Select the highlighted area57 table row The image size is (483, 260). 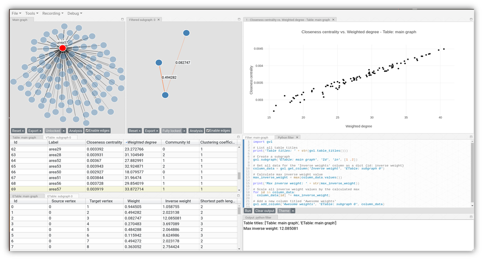[x=121, y=189]
